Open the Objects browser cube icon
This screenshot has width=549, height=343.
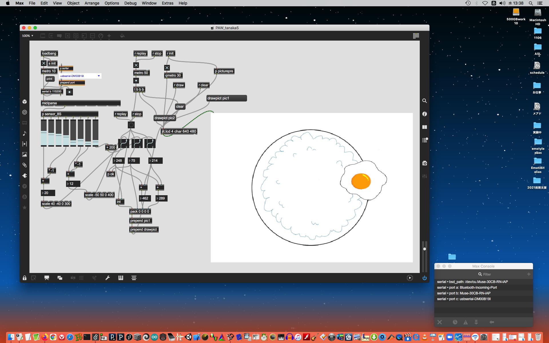point(25,101)
